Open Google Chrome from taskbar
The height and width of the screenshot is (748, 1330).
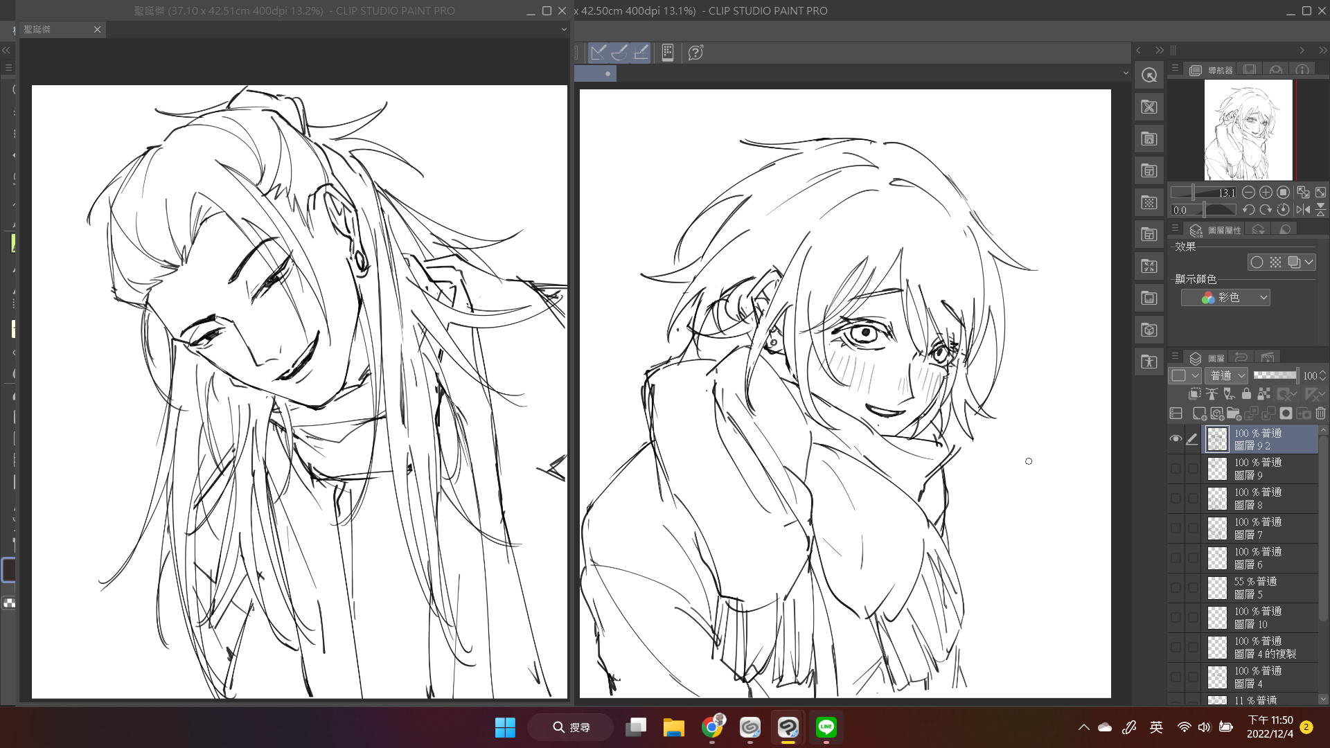[712, 727]
